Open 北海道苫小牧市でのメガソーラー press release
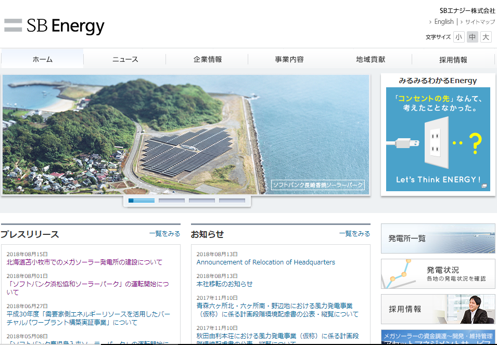Image resolution: width=497 pixels, height=345 pixels. pos(84,262)
